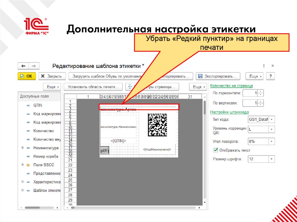Screen dimensions: 297x222
Task: Click the fields list scroll-right arrow
Action: point(57,208)
